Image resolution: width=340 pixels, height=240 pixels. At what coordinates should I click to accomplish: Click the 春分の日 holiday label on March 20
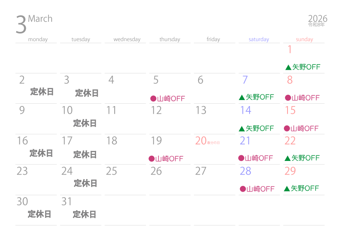[213, 143]
